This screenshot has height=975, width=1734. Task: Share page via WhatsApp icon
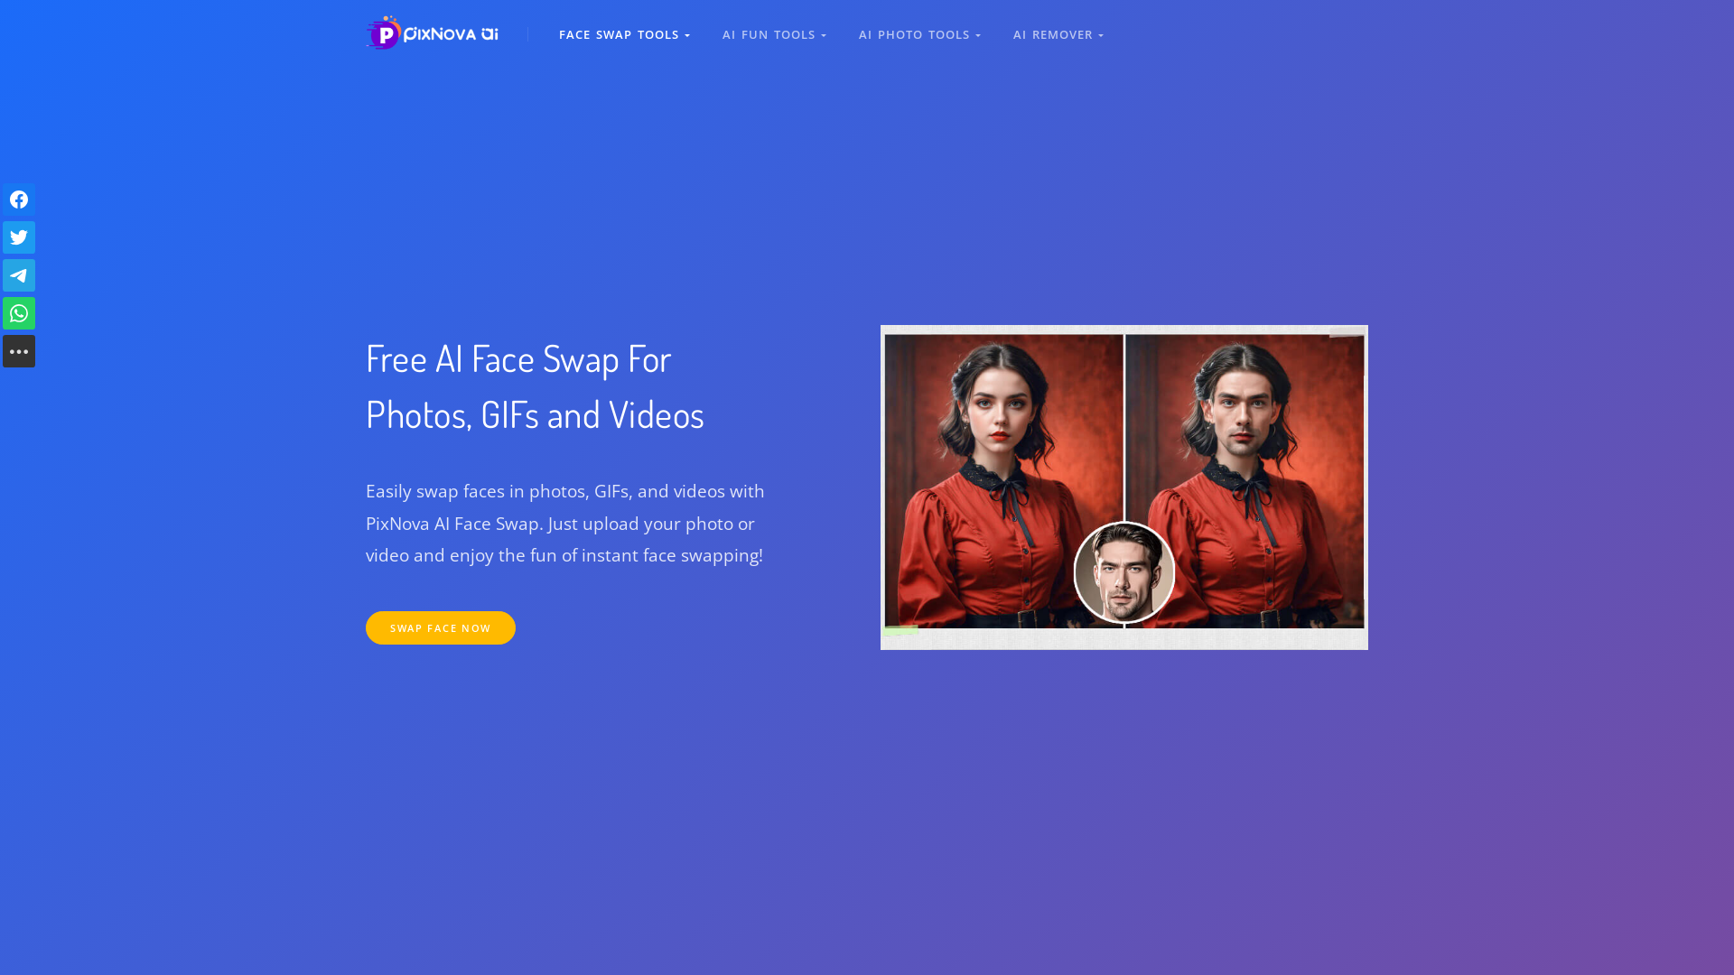click(19, 313)
